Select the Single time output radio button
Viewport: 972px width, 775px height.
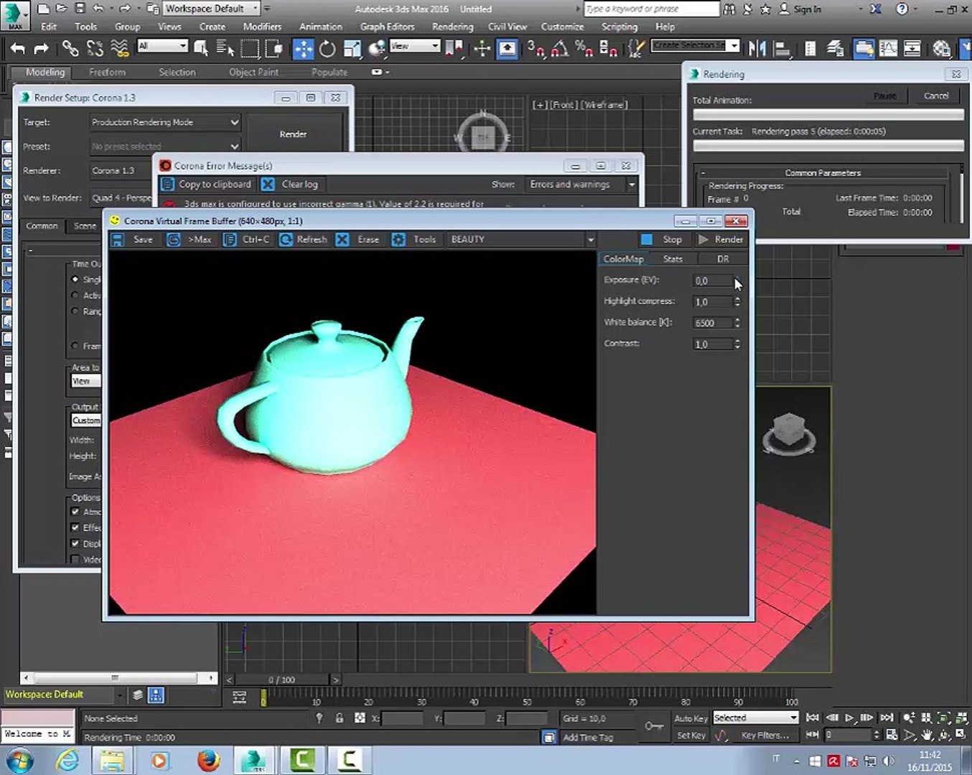[75, 279]
